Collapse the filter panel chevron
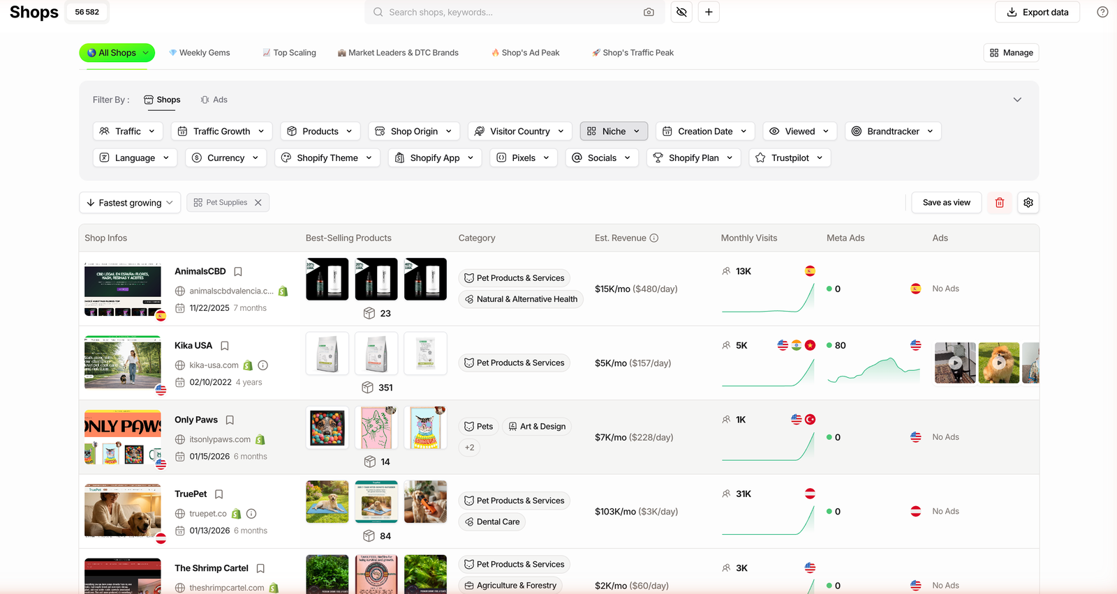This screenshot has height=594, width=1117. 1017,100
